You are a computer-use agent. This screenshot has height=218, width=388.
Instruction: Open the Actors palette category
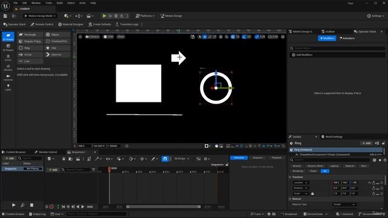[x=8, y=58]
